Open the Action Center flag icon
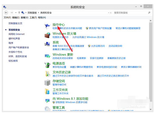 tap(47, 26)
